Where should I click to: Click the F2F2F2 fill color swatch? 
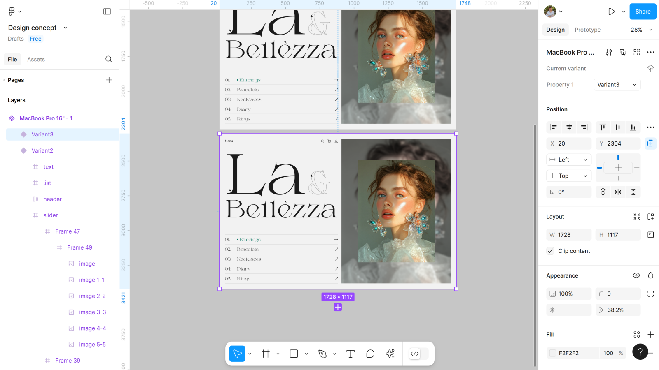[553, 353]
